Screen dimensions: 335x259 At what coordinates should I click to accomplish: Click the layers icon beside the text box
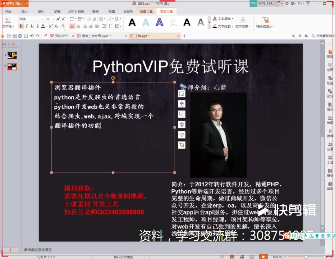[x=182, y=124]
